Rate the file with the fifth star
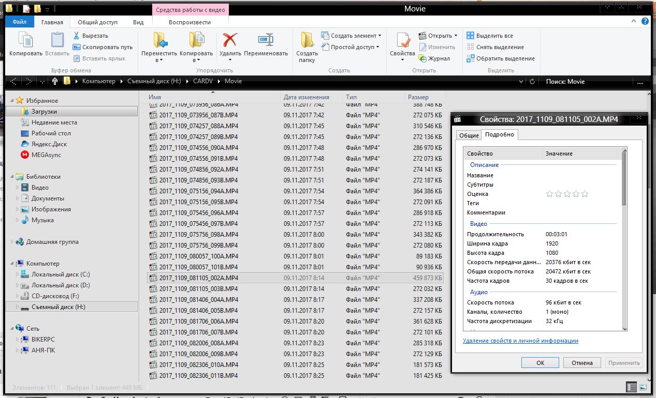 585,194
